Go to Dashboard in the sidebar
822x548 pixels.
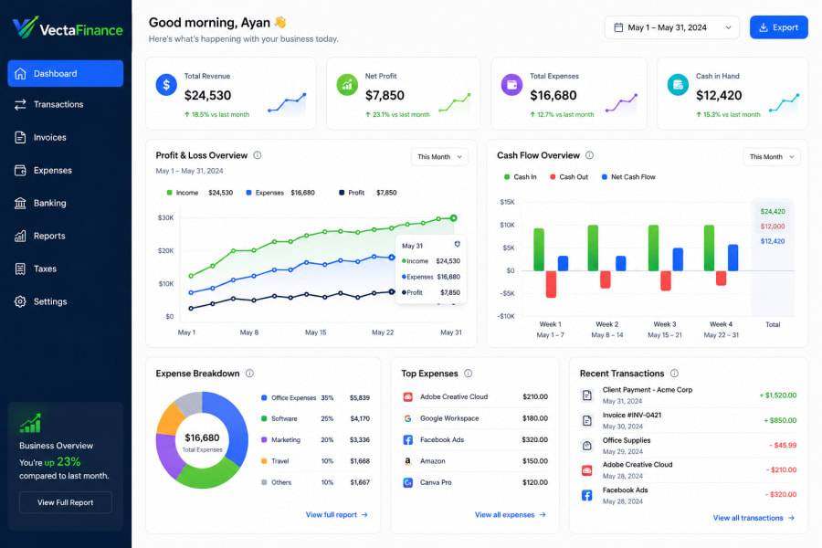tap(66, 73)
